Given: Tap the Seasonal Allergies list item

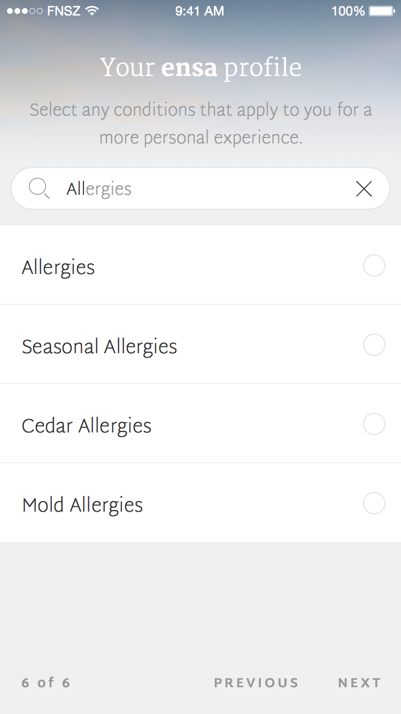Looking at the screenshot, I should point(99,346).
